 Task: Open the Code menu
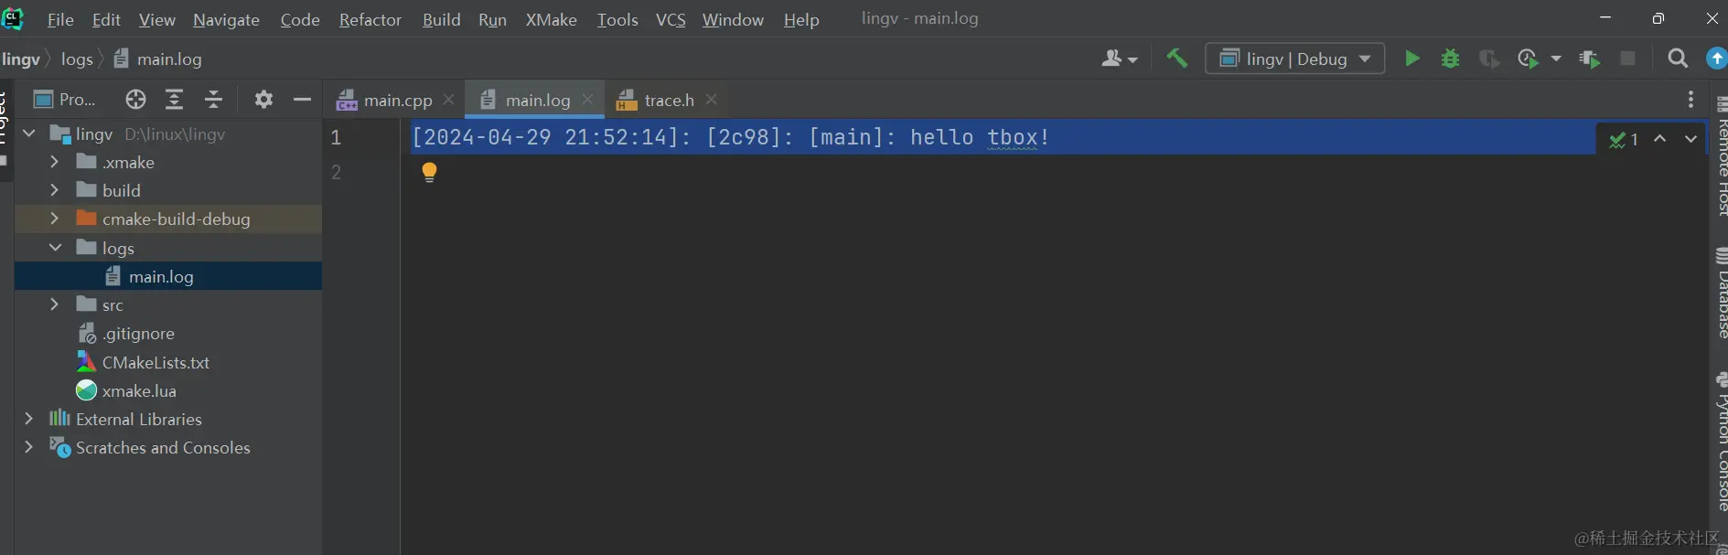click(300, 19)
